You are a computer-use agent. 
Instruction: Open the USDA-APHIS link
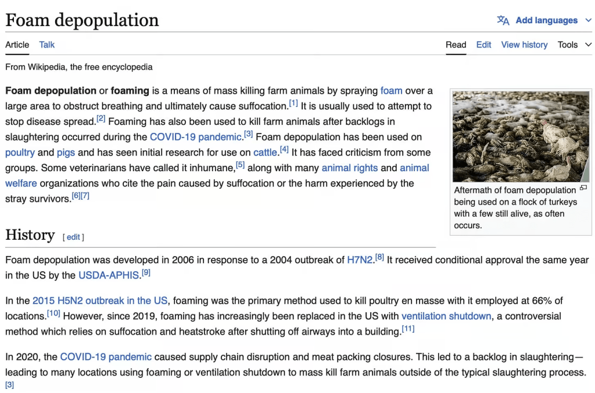[109, 275]
